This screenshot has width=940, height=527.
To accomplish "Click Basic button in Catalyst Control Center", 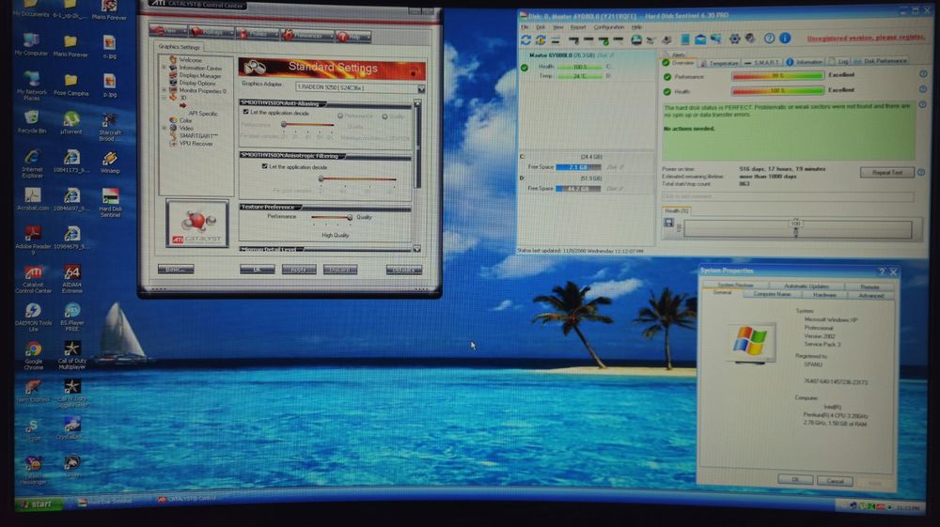I will 176,269.
